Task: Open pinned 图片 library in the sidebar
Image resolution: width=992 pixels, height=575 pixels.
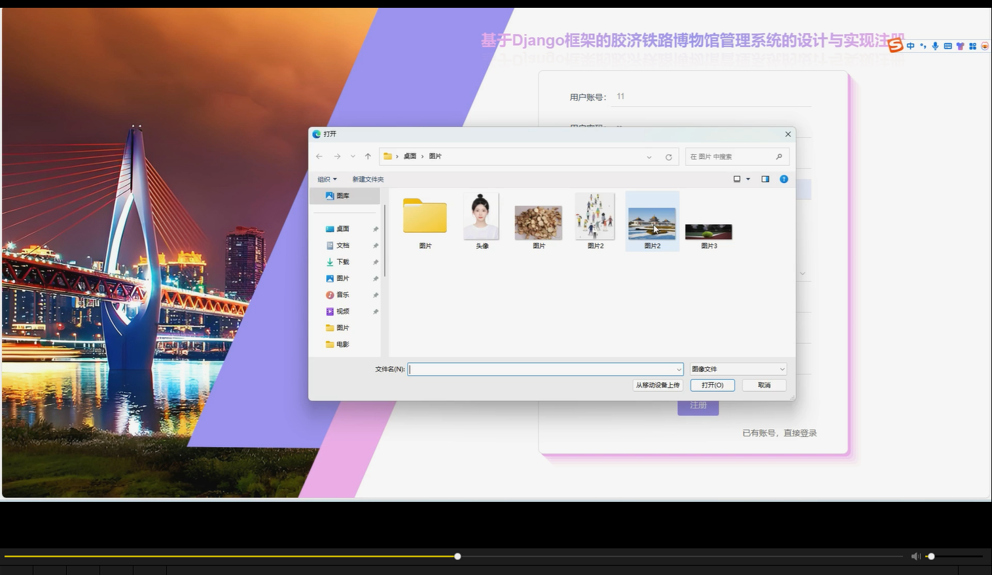Action: click(x=343, y=278)
